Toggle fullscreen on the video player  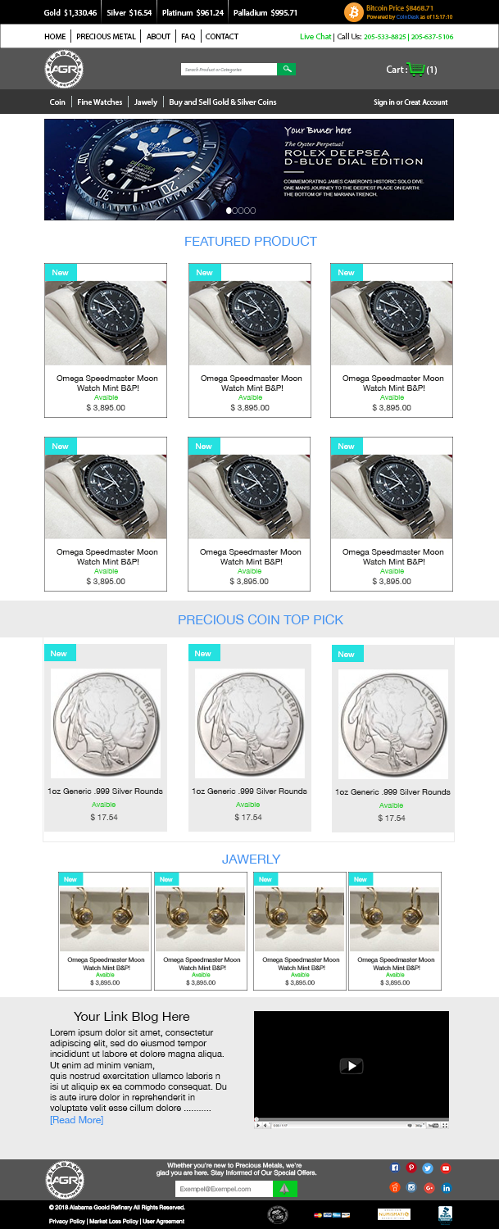[x=445, y=1126]
